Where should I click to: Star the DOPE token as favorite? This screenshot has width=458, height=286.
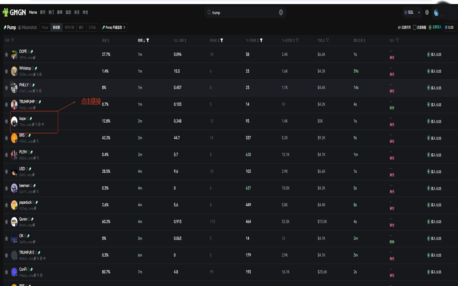(6, 55)
